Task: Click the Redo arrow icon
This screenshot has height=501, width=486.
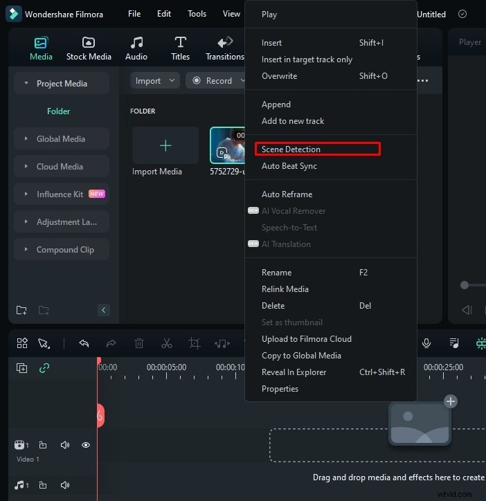Action: 111,343
